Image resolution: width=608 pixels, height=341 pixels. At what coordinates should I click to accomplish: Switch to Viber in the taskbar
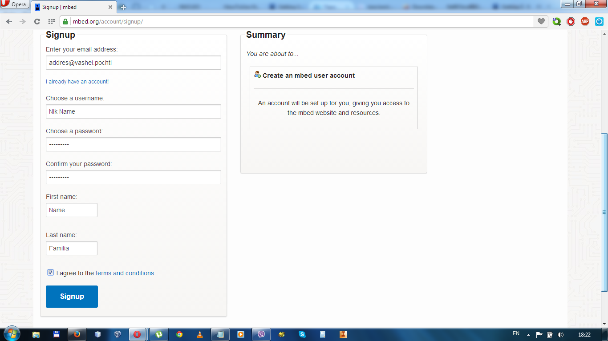pos(261,334)
